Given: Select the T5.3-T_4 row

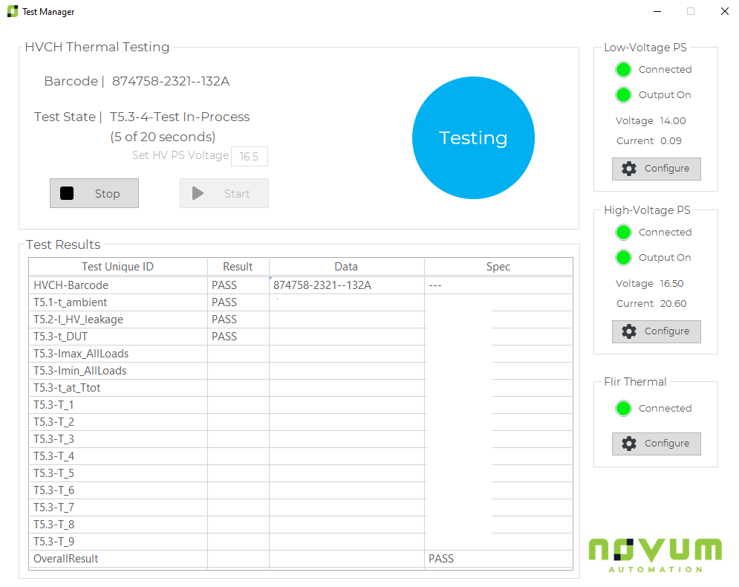Looking at the screenshot, I should click(x=301, y=456).
